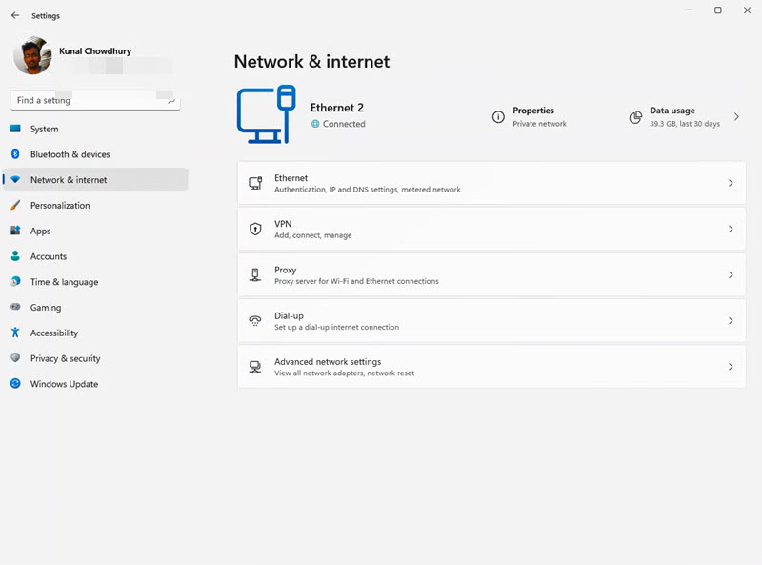Minimize the Settings window
The width and height of the screenshot is (762, 565).
689,10
